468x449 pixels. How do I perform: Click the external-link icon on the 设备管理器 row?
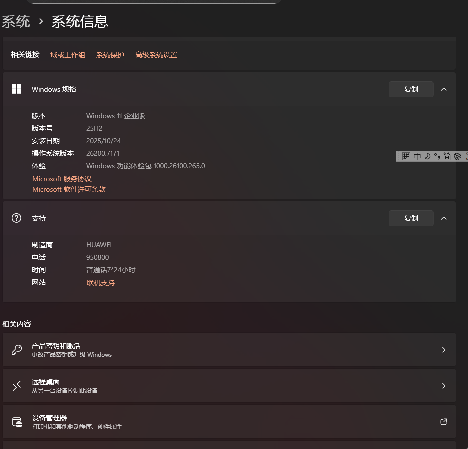[444, 421]
